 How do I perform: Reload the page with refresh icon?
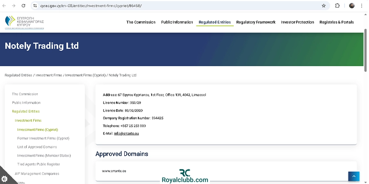pyautogui.click(x=23, y=6)
